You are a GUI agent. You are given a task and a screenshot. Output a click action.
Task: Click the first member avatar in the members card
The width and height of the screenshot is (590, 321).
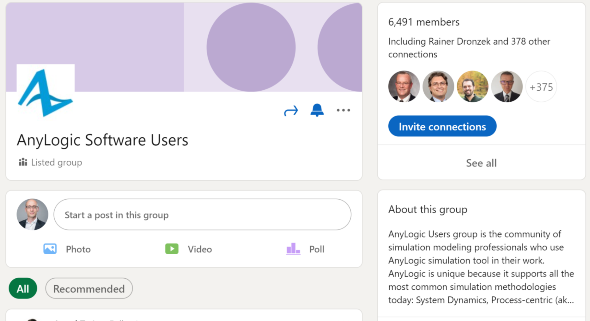(404, 87)
